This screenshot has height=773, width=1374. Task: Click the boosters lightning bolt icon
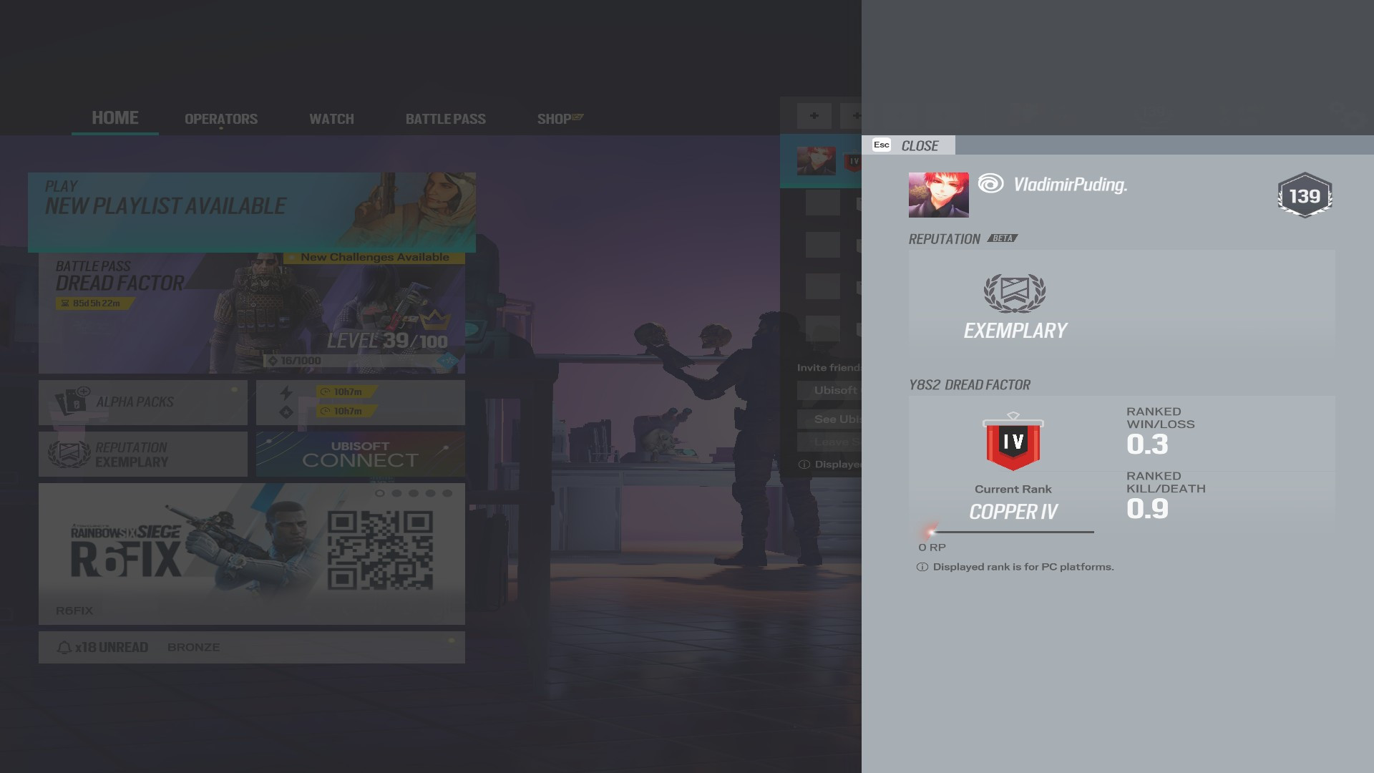pos(286,392)
